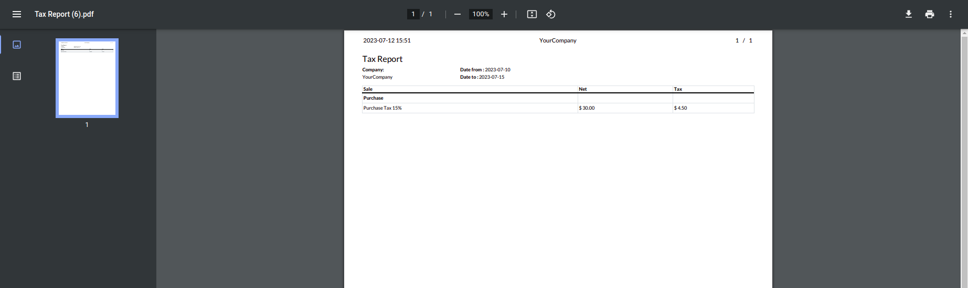Click the Purchase Tax 15% row
Image resolution: width=968 pixels, height=288 pixels.
coord(558,108)
